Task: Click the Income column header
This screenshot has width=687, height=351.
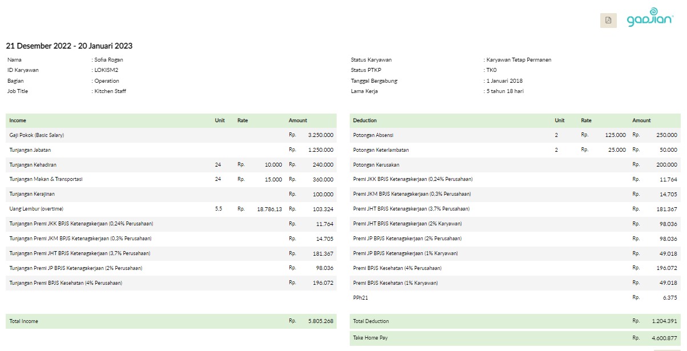Action: 18,120
